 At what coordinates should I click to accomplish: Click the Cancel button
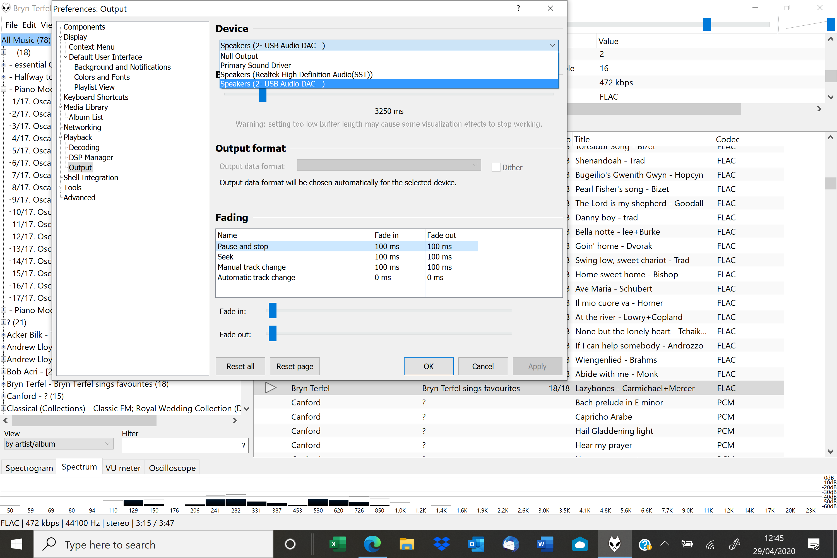coord(483,366)
